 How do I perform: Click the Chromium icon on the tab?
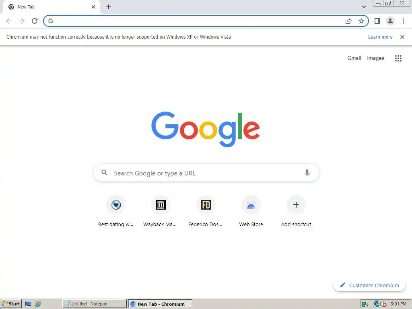(x=11, y=7)
